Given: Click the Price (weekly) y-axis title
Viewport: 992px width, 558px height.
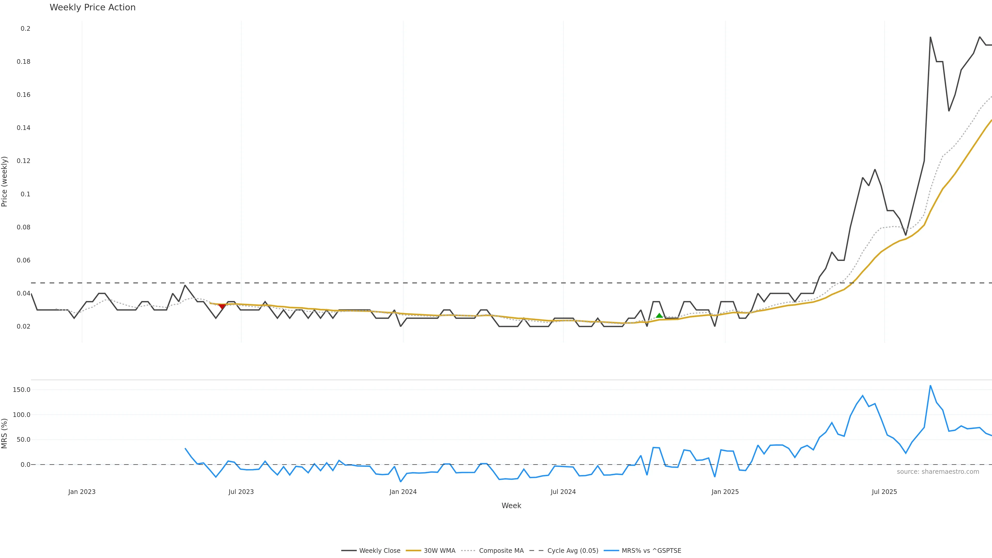Looking at the screenshot, I should click(x=4, y=181).
